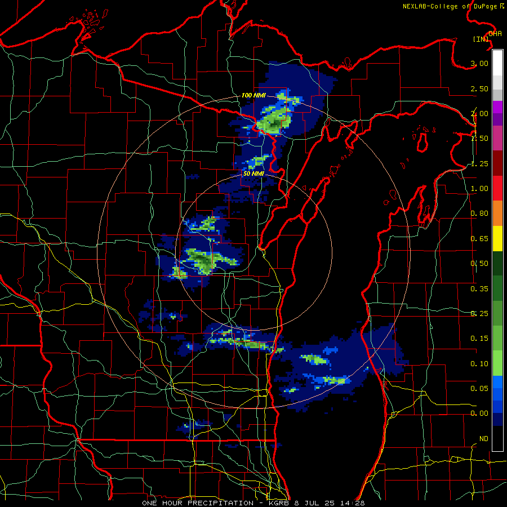507x507 pixels.
Task: Pick the dark red swatch near 1.25
Action: (497, 163)
